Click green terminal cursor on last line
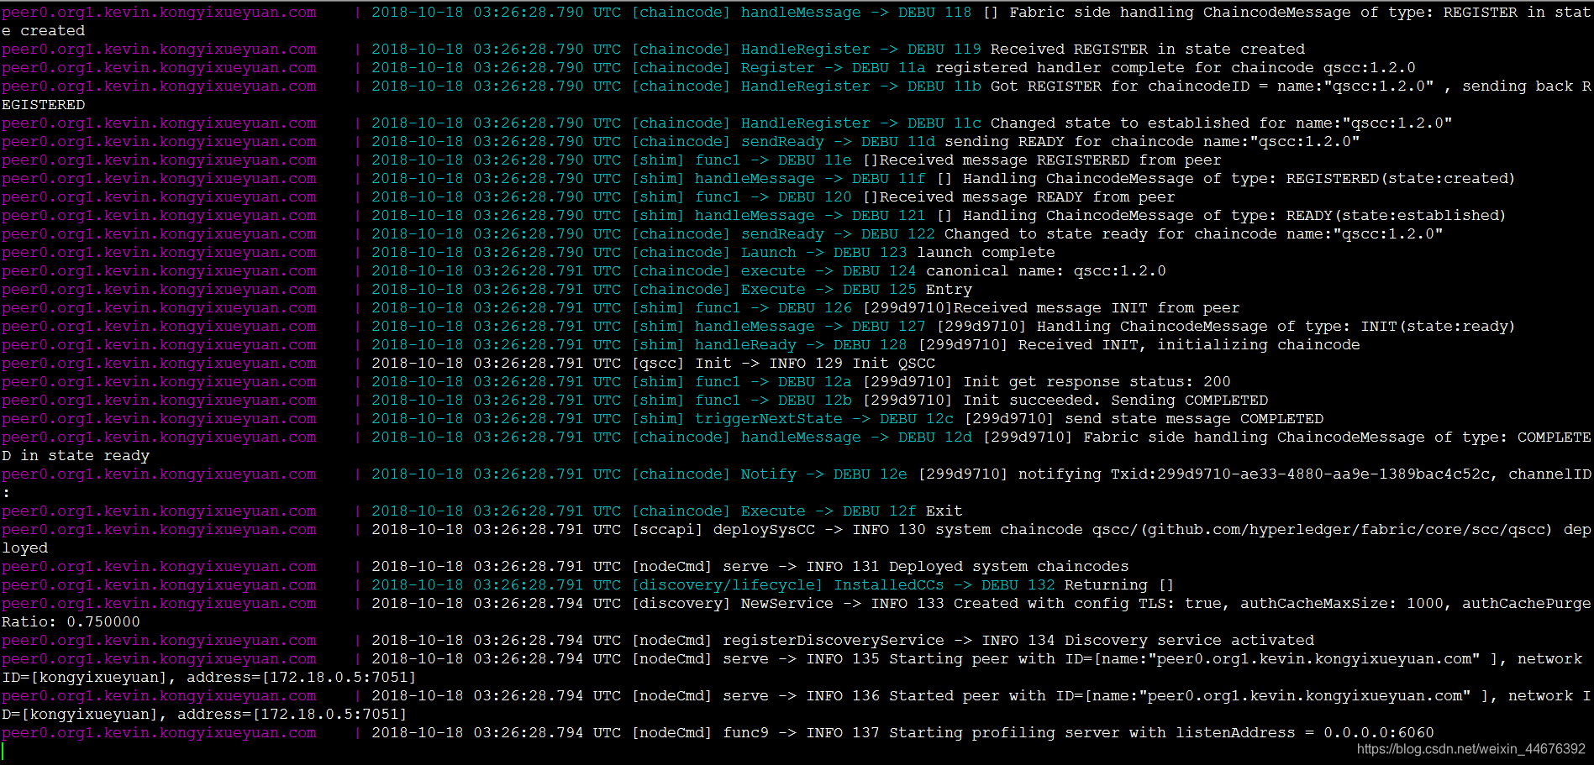 pos(3,752)
